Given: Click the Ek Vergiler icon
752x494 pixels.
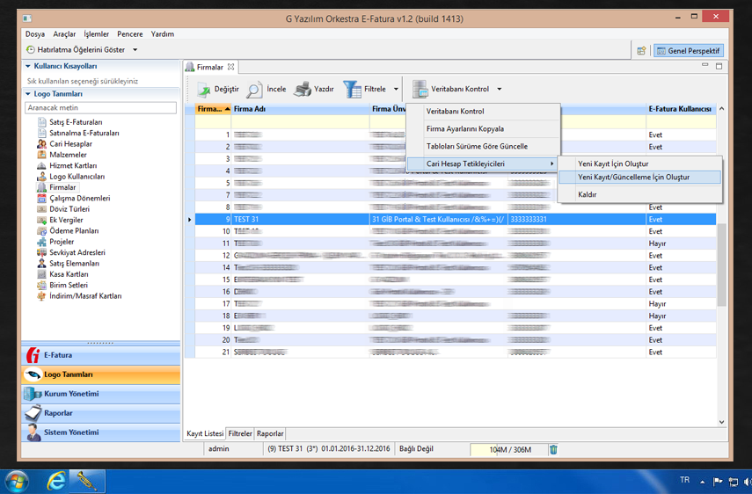Looking at the screenshot, I should point(41,220).
